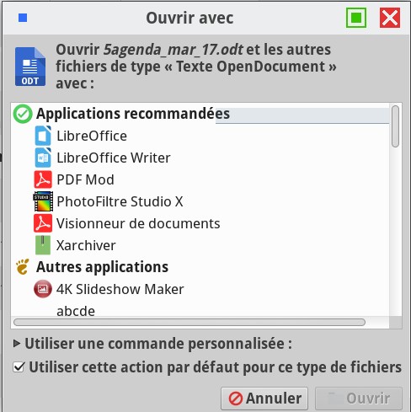This screenshot has width=411, height=412.
Task: Select the 4K Slideshow Maker icon
Action: click(x=43, y=289)
